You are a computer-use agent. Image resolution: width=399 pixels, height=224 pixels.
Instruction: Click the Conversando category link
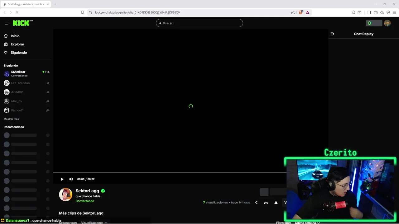pos(85,201)
